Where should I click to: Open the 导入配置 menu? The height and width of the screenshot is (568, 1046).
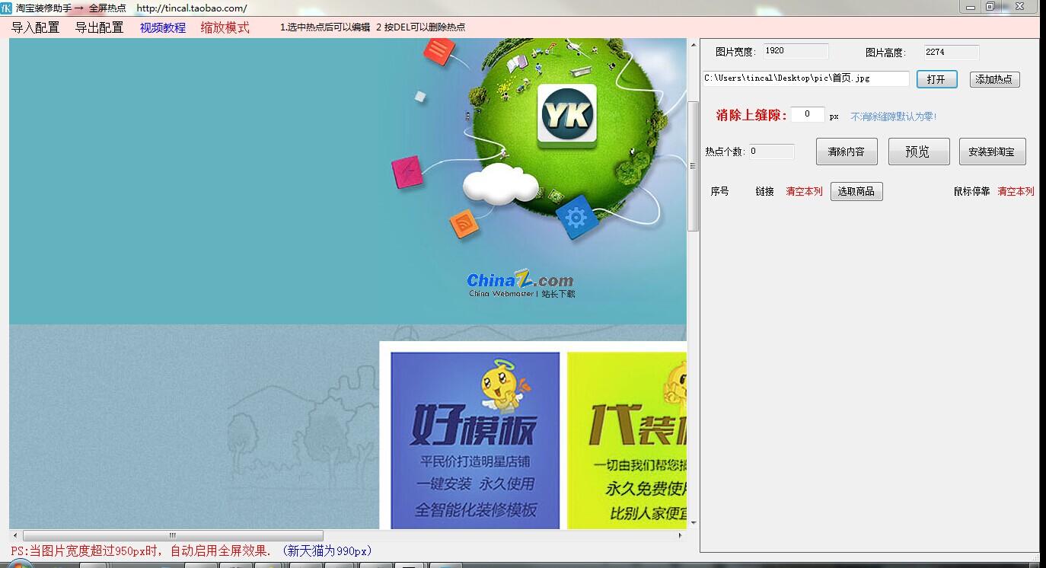pyautogui.click(x=35, y=27)
